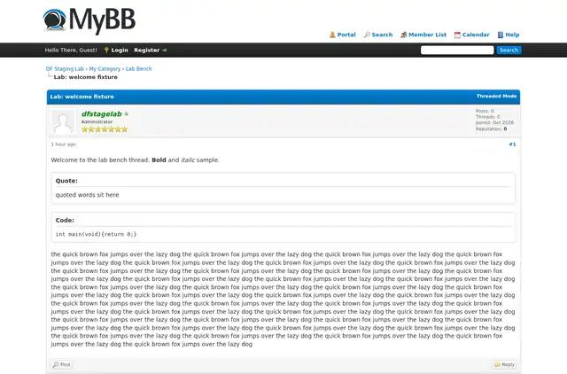Image resolution: width=567 pixels, height=374 pixels.
Task: Click the blue Search button
Action: 509,50
